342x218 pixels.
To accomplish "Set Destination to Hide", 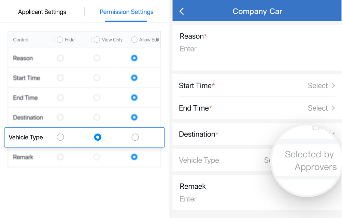I will pyautogui.click(x=60, y=118).
